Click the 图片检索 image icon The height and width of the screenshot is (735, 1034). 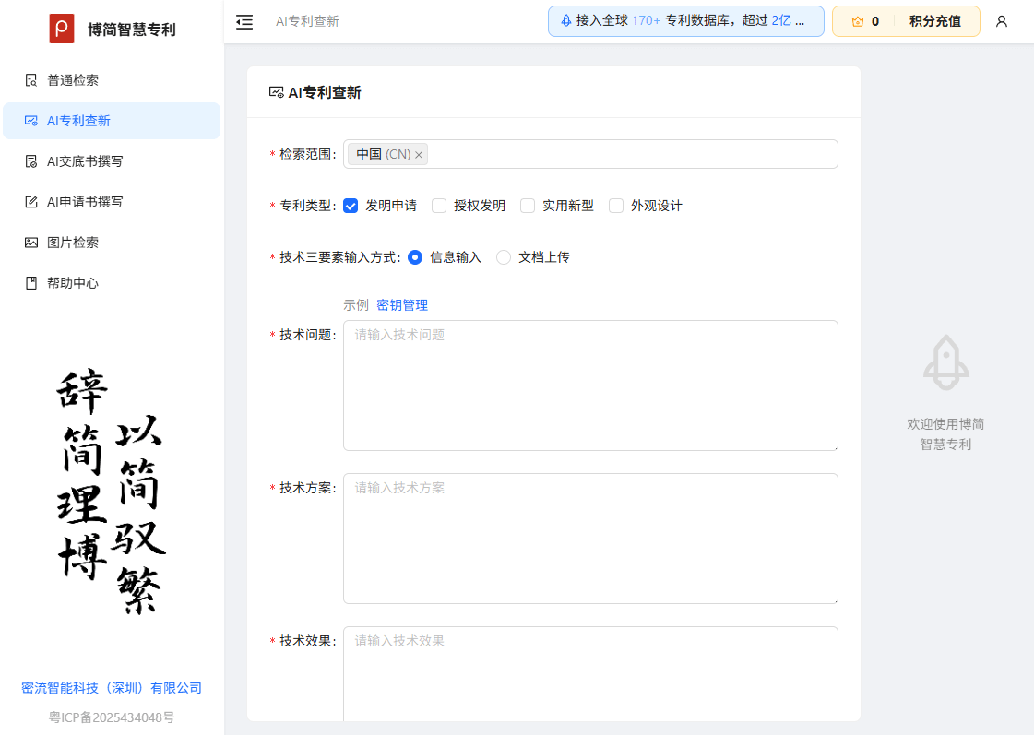[31, 243]
